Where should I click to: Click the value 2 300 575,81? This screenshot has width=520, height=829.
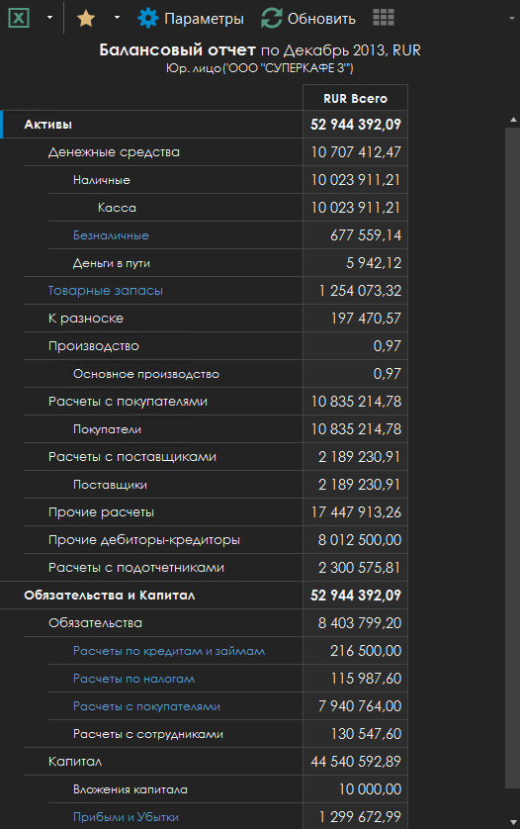point(359,567)
